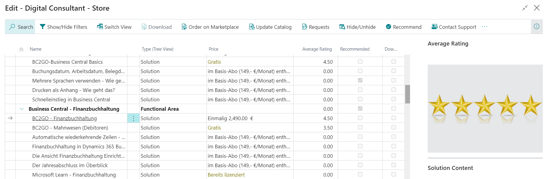Click the Search magnifier icon
545x179 pixels.
pos(12,27)
